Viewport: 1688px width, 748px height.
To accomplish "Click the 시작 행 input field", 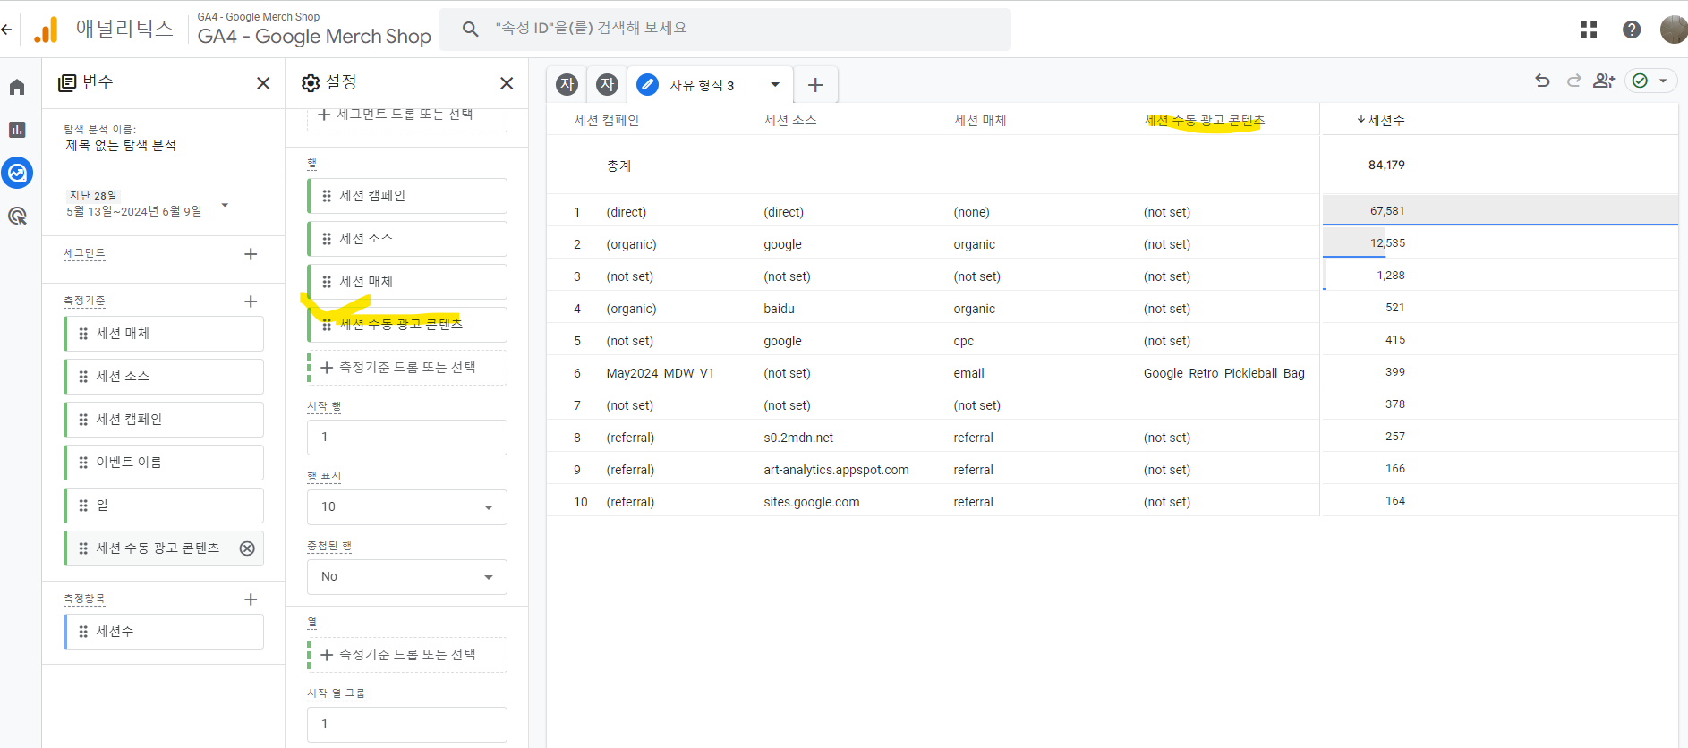I will [x=407, y=438].
